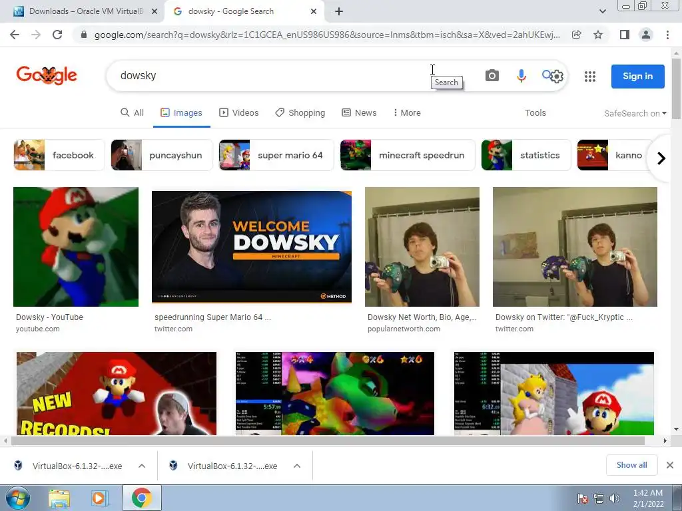
Task: Reload the Google search page
Action: [x=57, y=35]
